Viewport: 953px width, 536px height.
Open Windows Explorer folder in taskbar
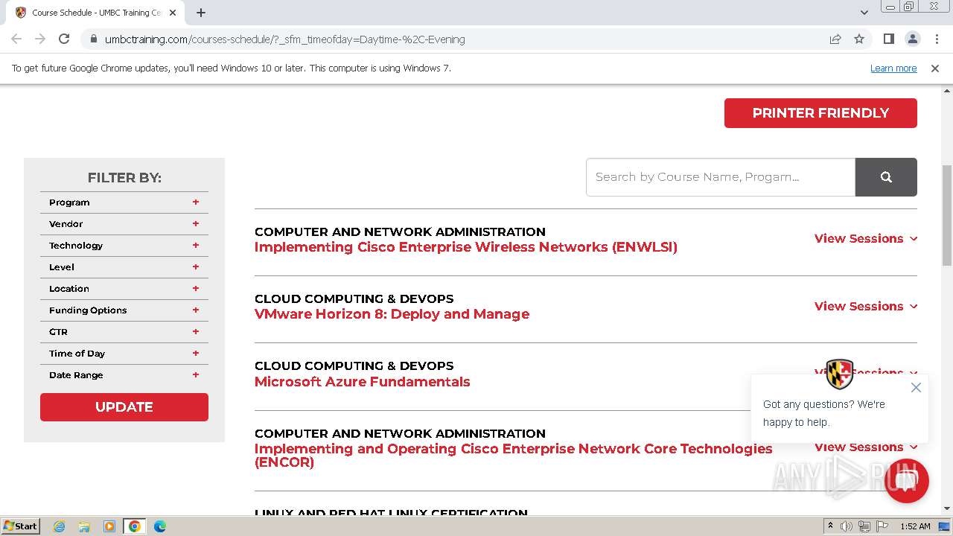pos(84,526)
